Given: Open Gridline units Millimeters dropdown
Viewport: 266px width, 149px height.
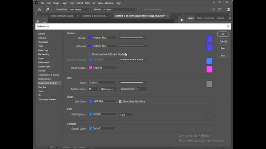Looking at the screenshot, I should pos(108,89).
